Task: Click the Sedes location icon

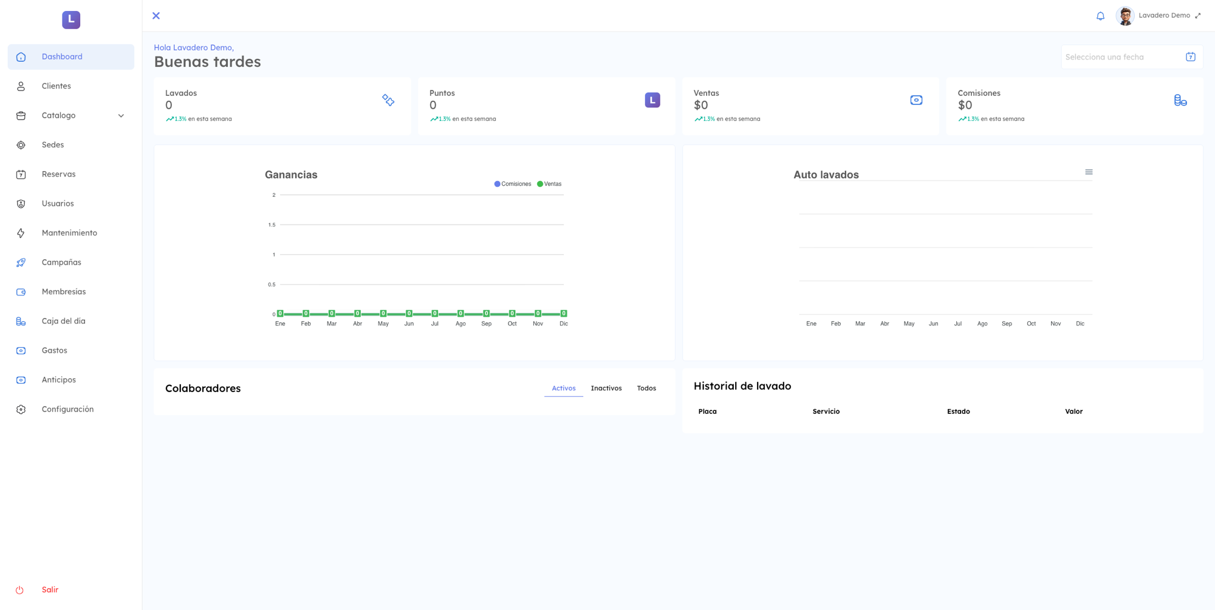Action: (21, 145)
